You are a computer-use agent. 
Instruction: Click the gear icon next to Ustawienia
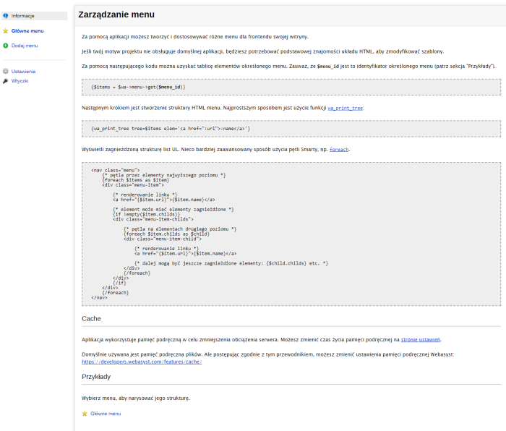[x=6, y=72]
